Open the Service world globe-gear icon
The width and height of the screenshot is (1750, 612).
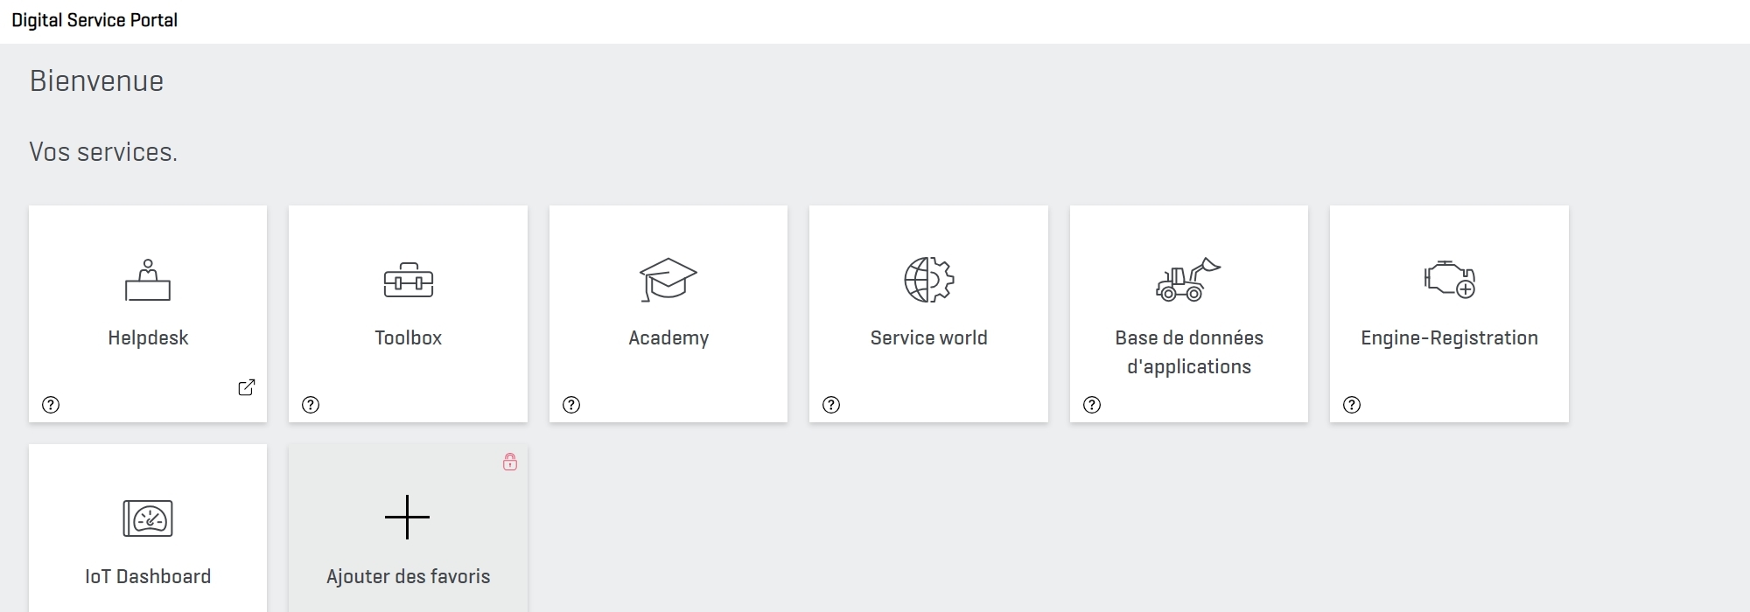pyautogui.click(x=928, y=280)
